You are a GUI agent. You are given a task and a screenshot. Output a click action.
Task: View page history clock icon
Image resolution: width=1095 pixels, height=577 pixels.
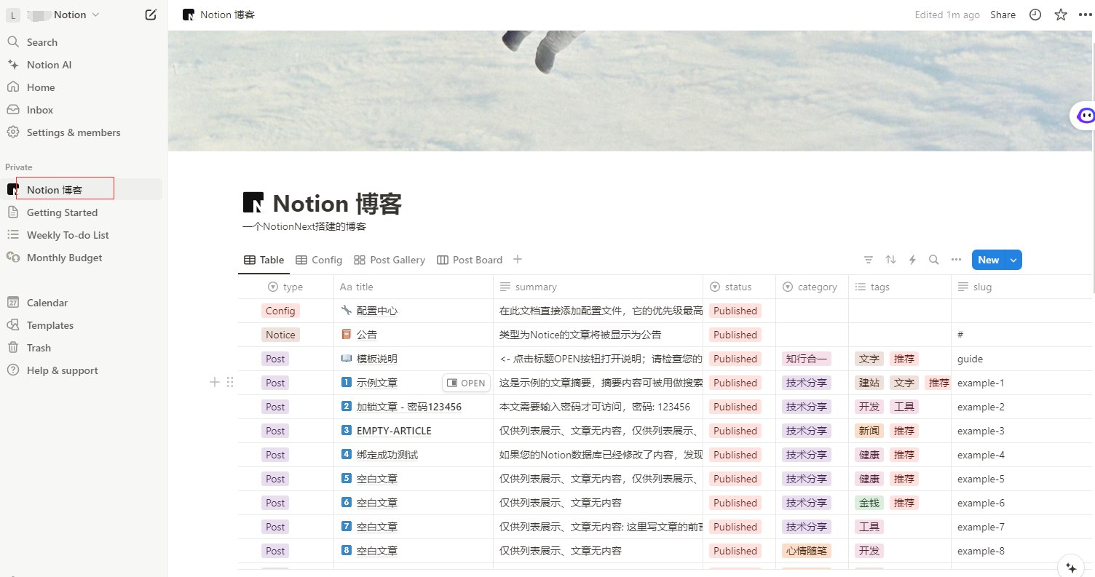click(1035, 15)
